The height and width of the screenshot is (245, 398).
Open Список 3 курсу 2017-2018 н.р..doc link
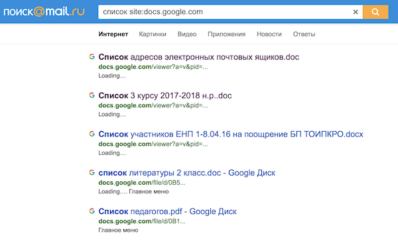[165, 95]
